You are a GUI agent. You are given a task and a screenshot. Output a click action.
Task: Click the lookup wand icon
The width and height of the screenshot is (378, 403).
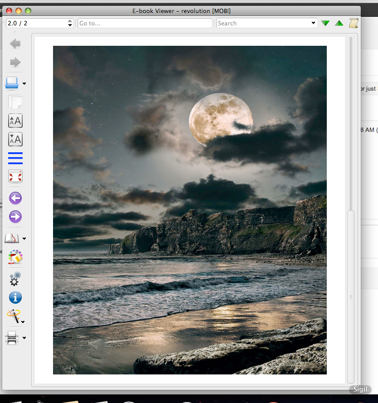coord(13,316)
